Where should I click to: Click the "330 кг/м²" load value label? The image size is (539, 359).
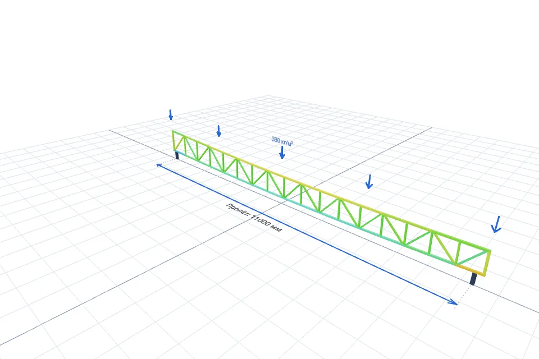282,141
